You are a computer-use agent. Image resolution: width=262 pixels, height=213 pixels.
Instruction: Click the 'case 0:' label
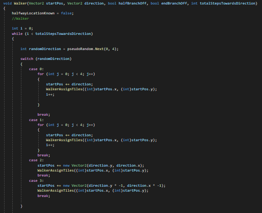click(36, 69)
